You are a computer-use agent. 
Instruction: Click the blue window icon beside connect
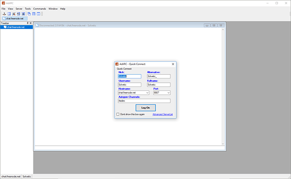click(9, 14)
